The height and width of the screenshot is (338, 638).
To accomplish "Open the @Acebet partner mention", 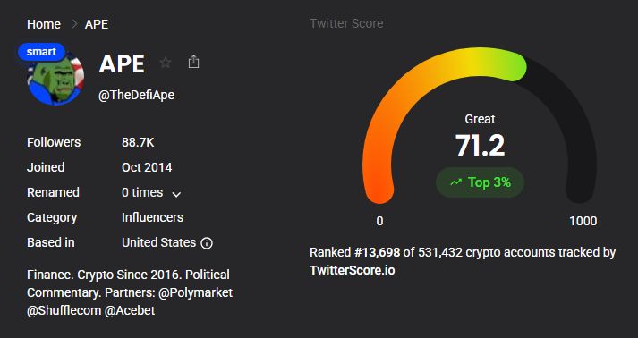I will coord(130,310).
